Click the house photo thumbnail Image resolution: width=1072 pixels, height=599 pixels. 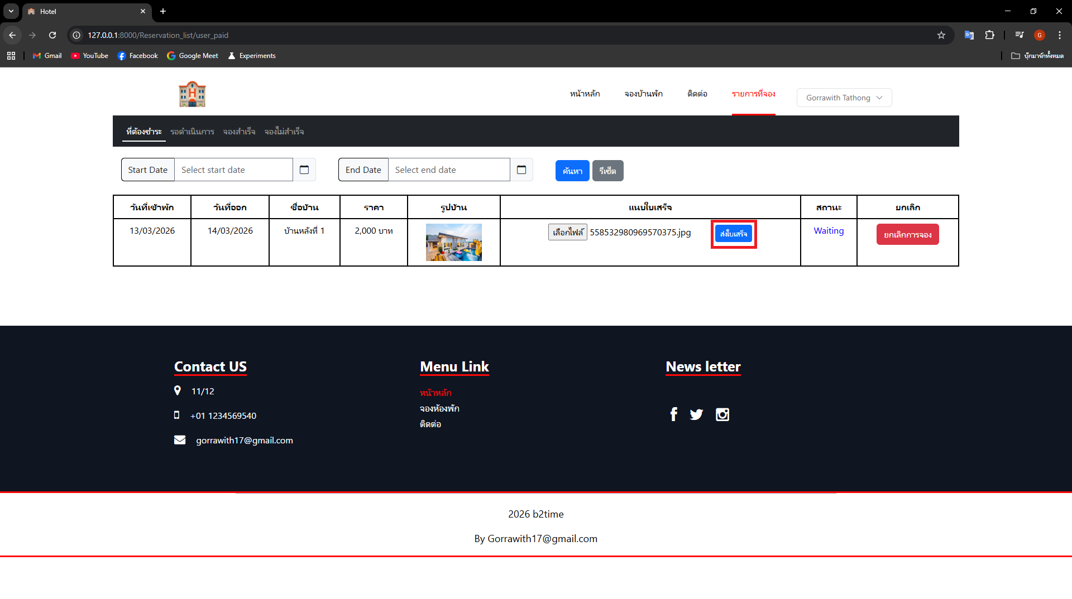point(453,243)
